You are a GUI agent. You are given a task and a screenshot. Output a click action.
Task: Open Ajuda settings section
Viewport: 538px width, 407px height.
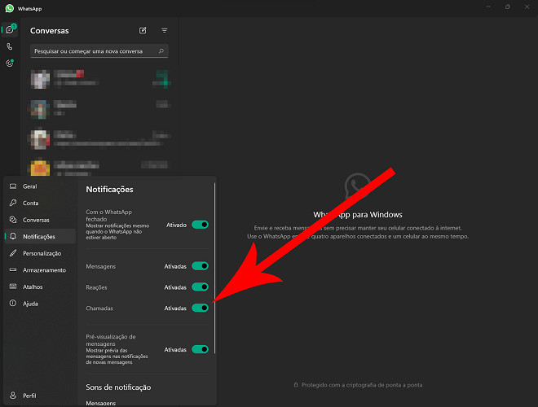[x=40, y=304]
